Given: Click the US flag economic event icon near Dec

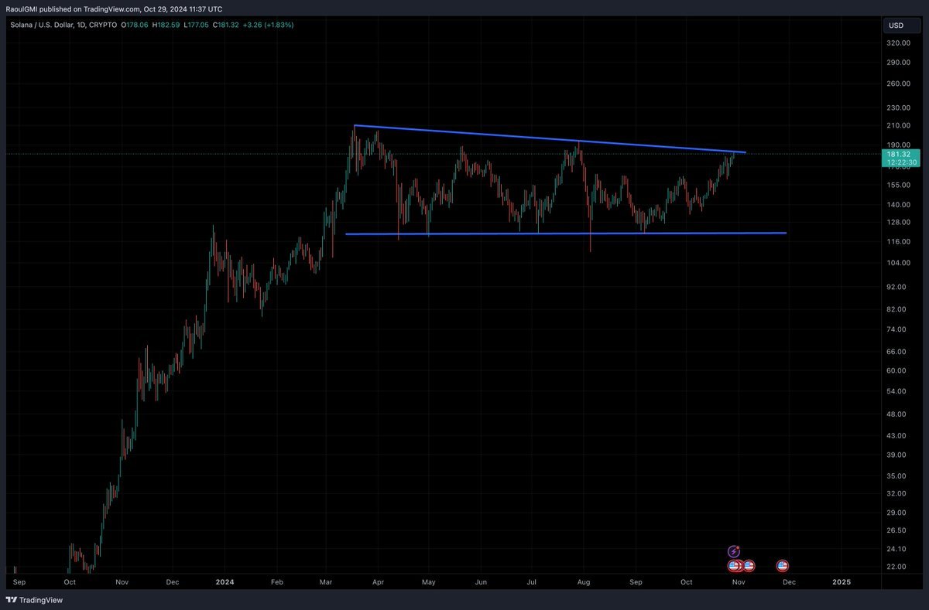Looking at the screenshot, I should [783, 566].
